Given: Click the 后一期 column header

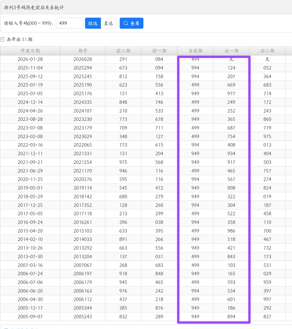Looking at the screenshot, I should pos(231,51).
